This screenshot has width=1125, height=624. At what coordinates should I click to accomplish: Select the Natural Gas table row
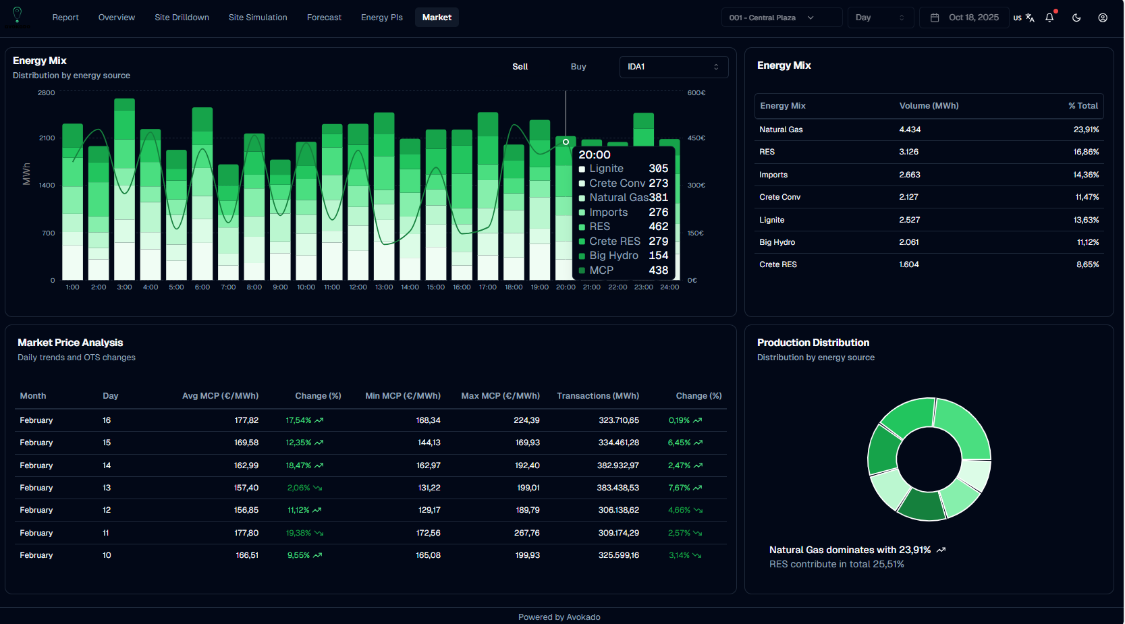pyautogui.click(x=929, y=130)
